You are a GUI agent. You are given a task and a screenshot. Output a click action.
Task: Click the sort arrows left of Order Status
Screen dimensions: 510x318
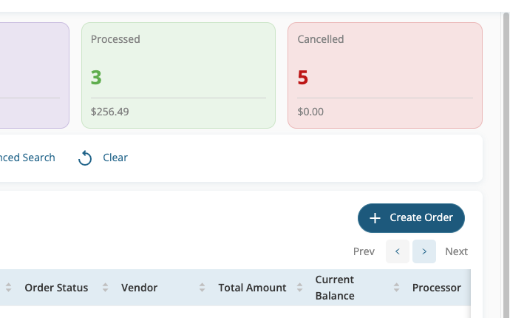tap(8, 288)
